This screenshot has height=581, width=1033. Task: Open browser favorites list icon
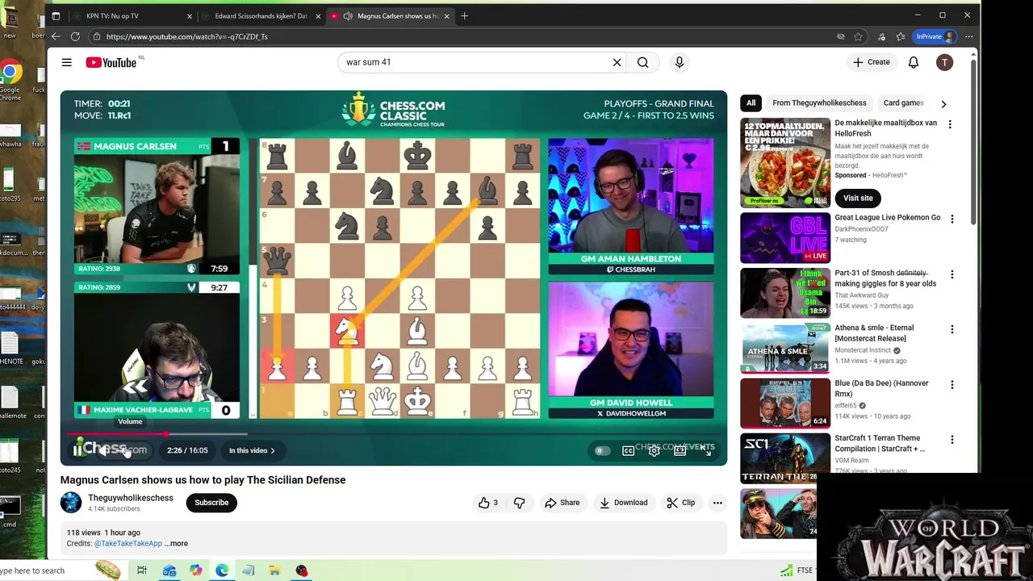901,36
